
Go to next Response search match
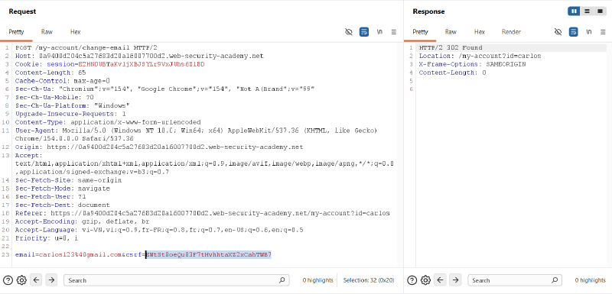pyautogui.click(x=455, y=279)
